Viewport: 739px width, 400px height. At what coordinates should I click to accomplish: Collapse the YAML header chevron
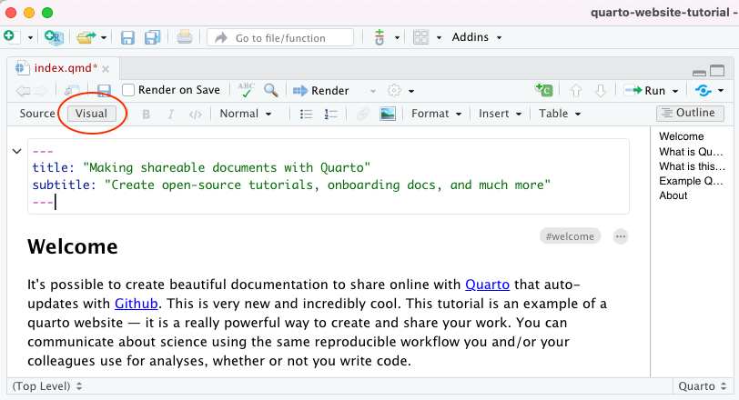coord(16,151)
